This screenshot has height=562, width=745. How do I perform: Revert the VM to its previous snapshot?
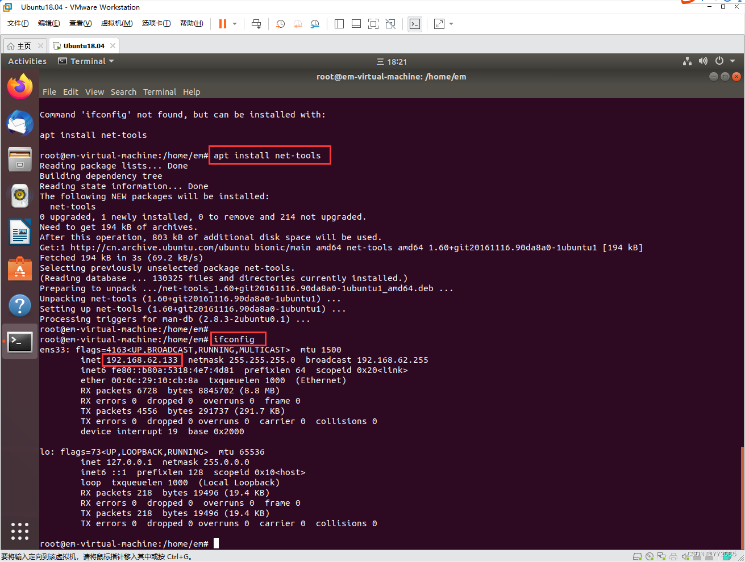point(298,24)
